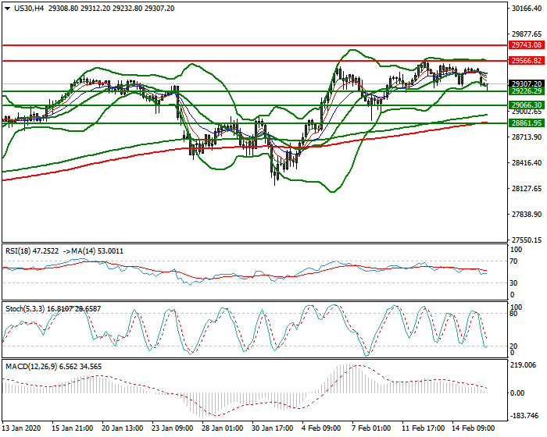547x437 pixels.
Task: Click the 28713.90 price scale value
Action: coord(527,137)
